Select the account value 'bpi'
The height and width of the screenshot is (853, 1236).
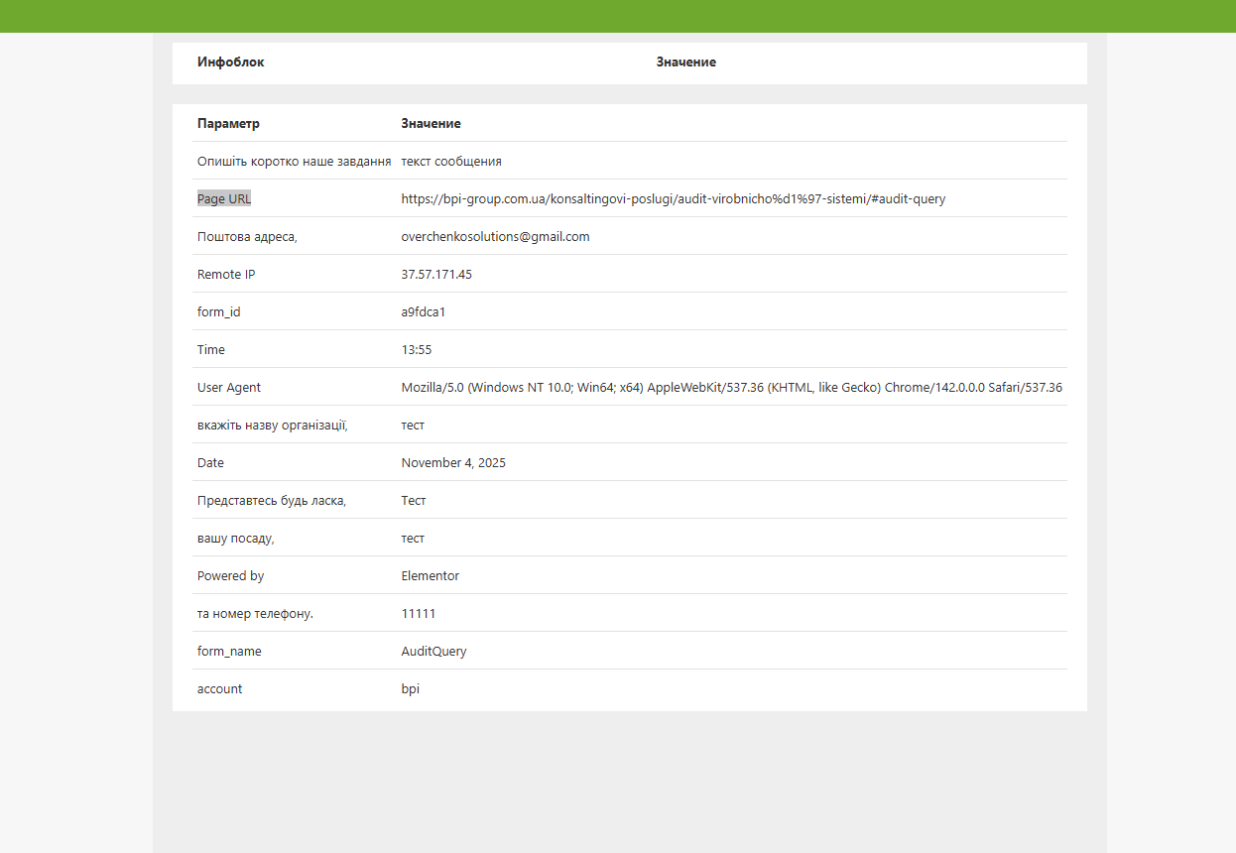coord(410,689)
